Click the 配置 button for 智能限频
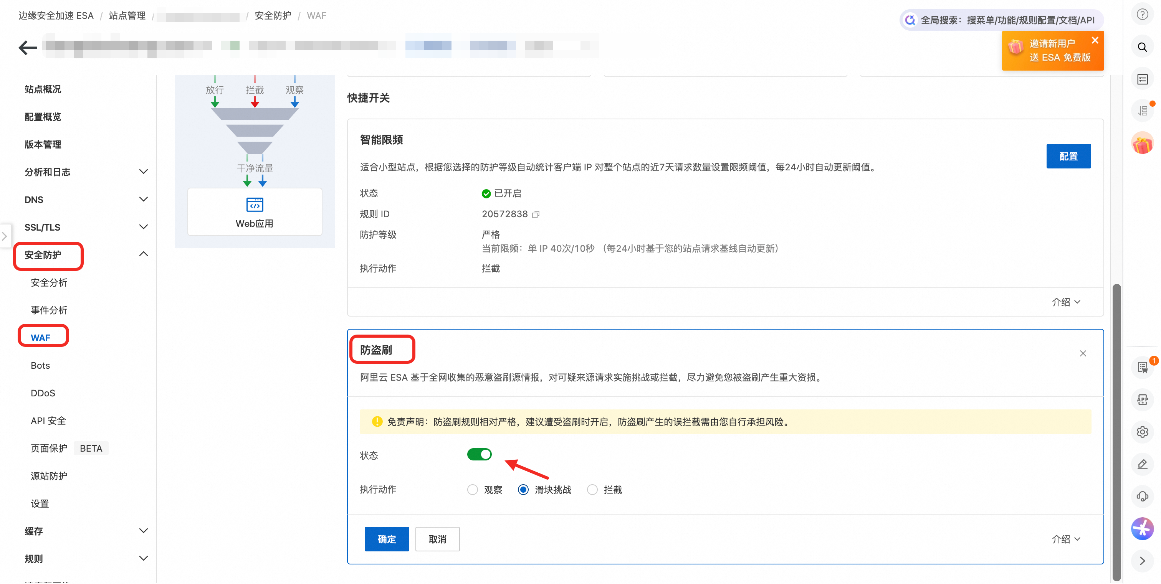The width and height of the screenshot is (1161, 584). click(x=1068, y=156)
